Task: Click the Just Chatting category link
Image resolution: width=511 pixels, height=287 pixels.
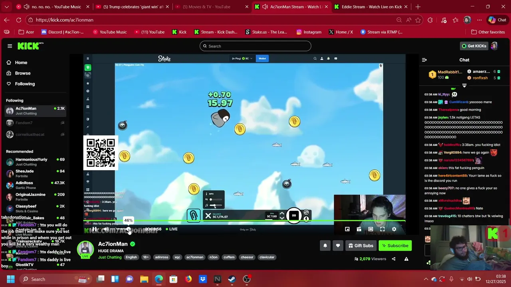Action: click(110, 257)
